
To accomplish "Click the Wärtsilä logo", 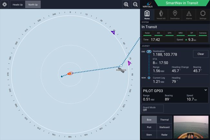I will click(x=148, y=5).
